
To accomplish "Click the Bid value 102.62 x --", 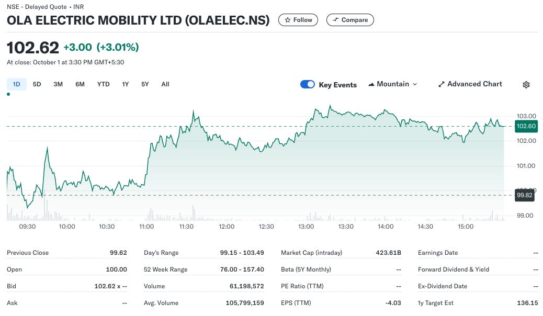I will [x=111, y=286].
